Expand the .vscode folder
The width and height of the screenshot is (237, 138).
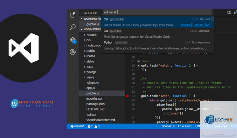pyautogui.click(x=84, y=35)
